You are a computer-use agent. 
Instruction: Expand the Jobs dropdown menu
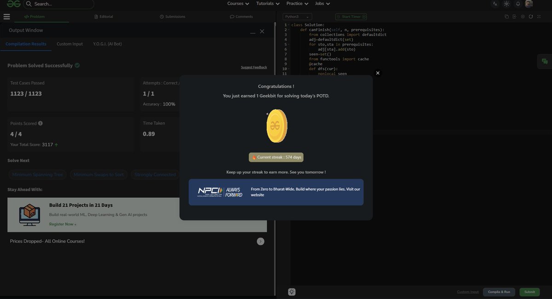pyautogui.click(x=322, y=4)
